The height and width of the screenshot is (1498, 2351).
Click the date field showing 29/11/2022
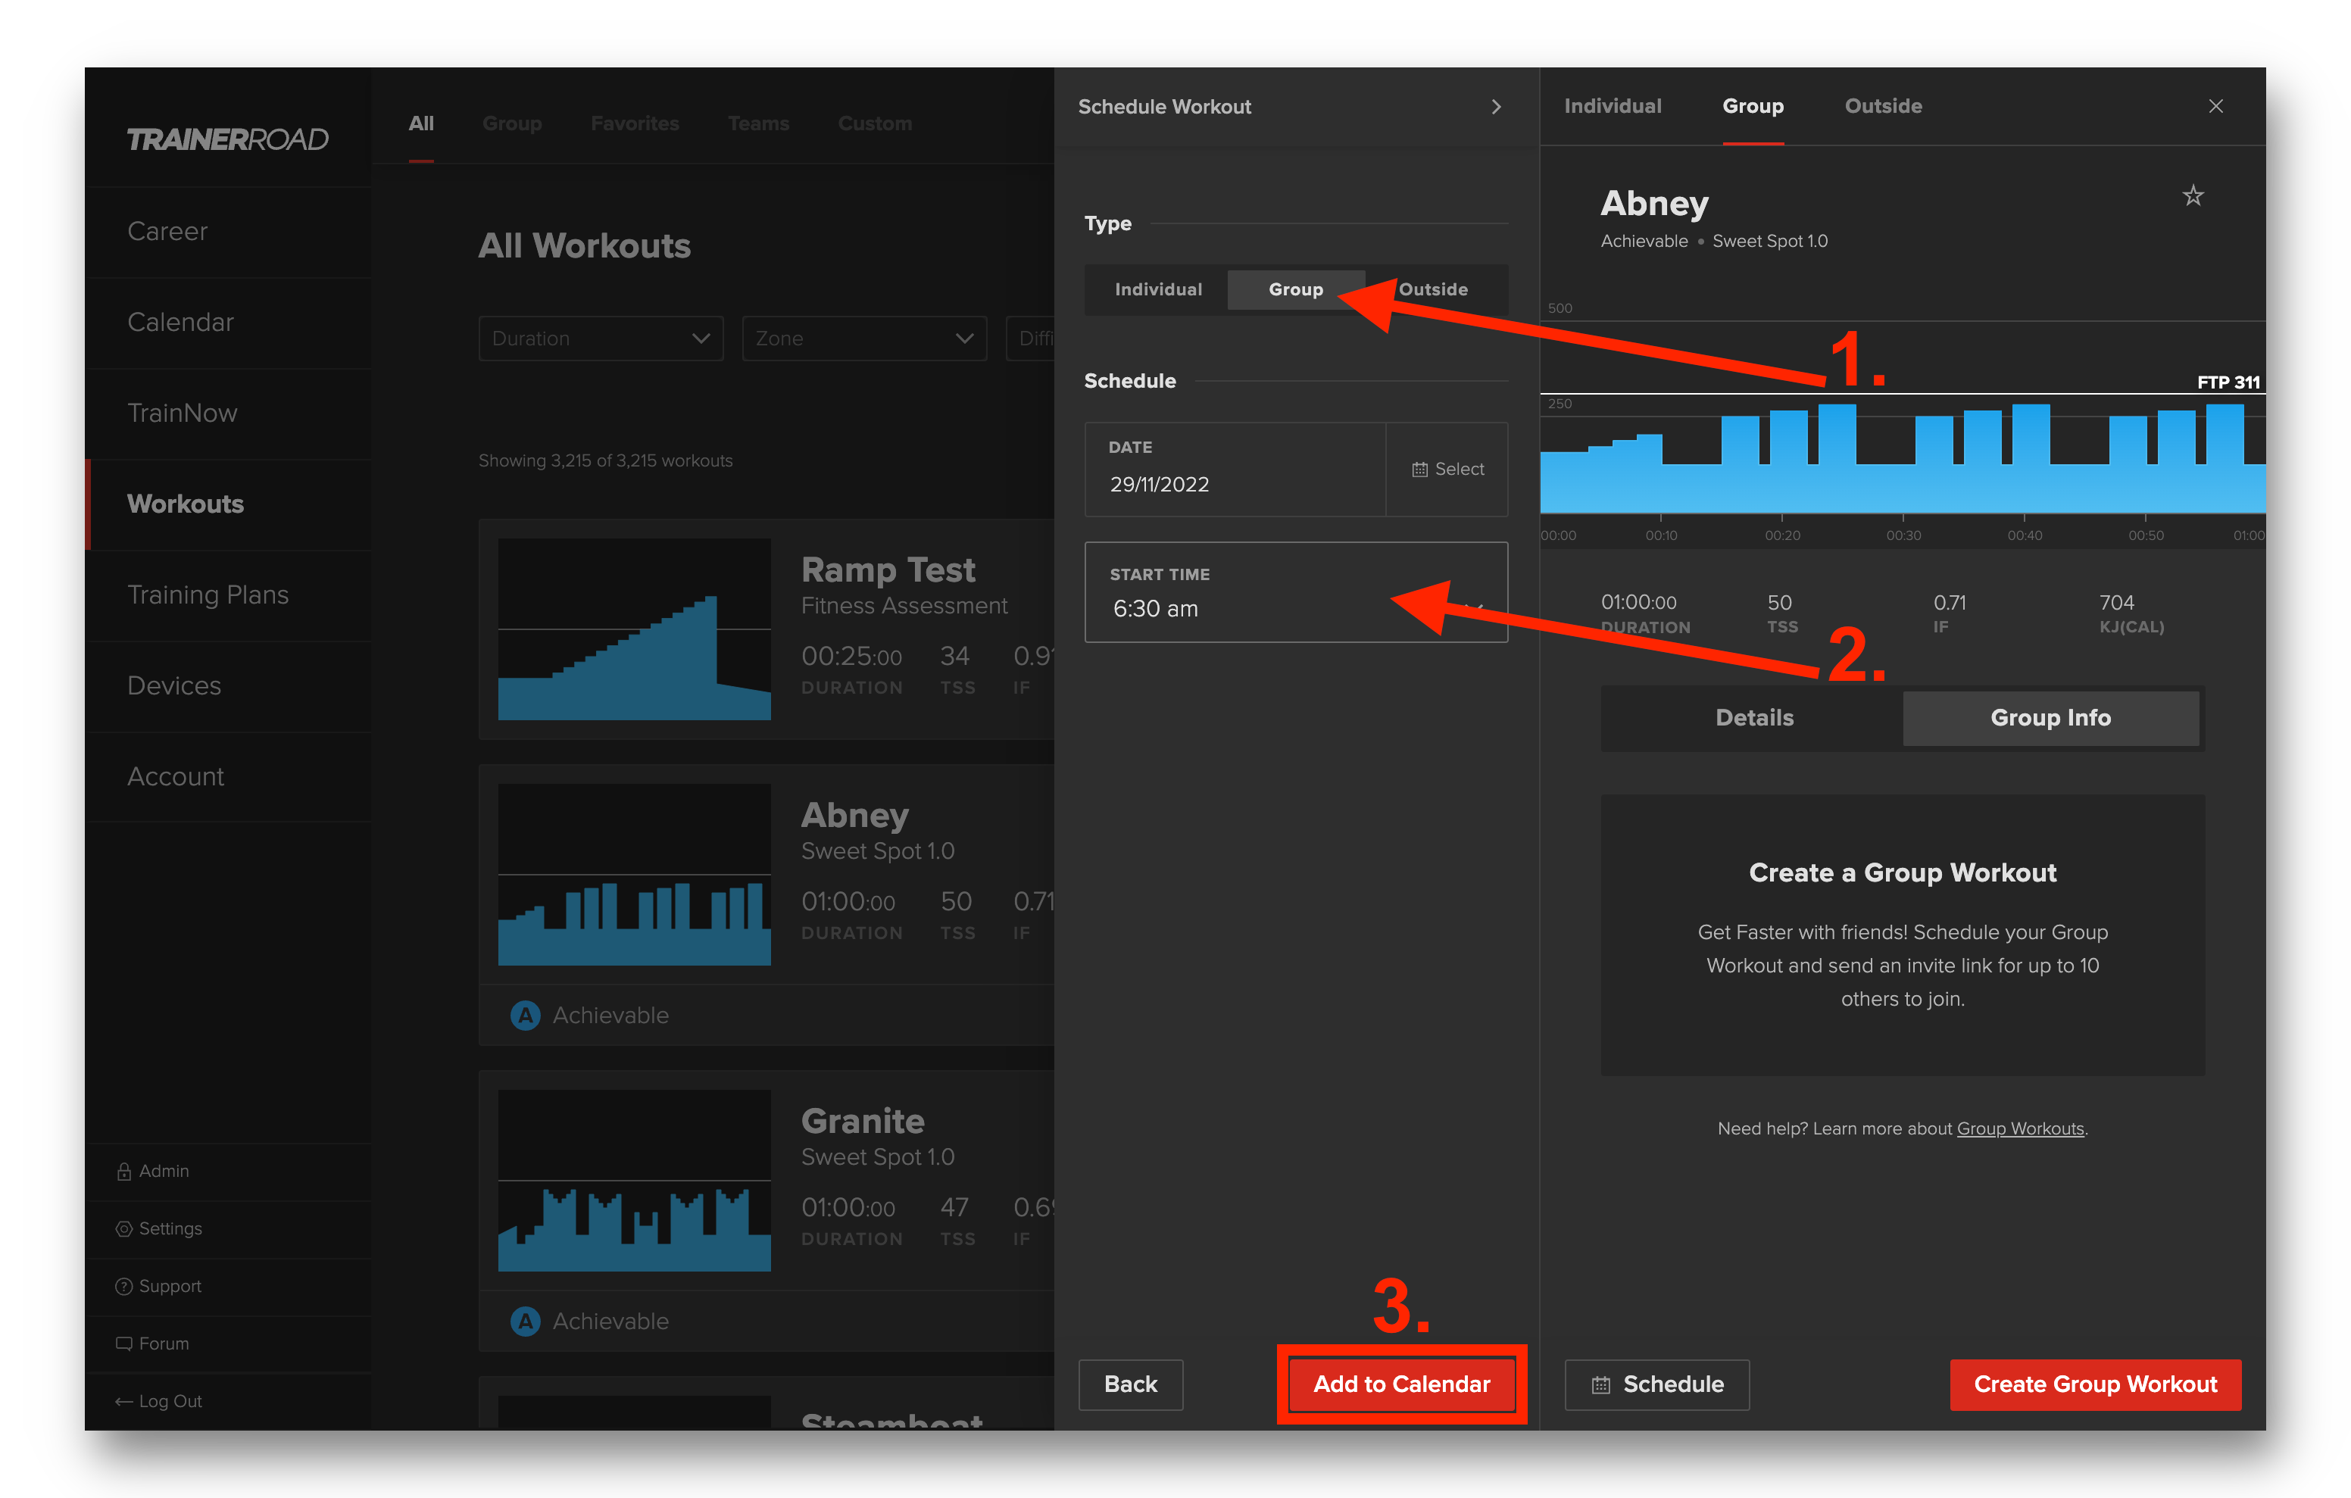[1235, 470]
